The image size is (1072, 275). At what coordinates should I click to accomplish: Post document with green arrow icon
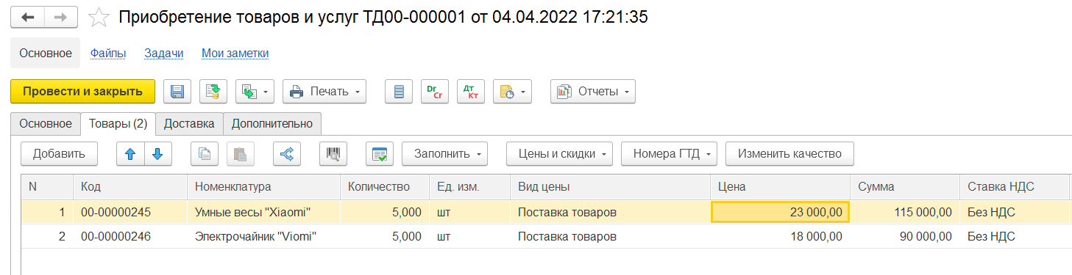(x=213, y=92)
